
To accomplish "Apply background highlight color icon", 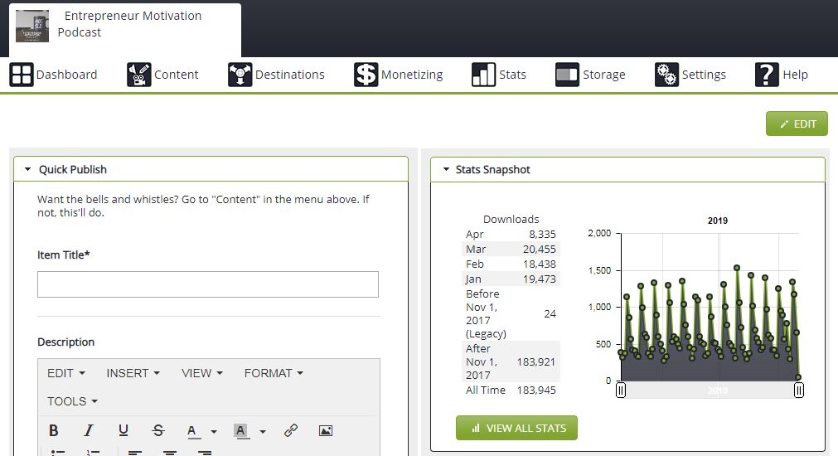I will [241, 431].
